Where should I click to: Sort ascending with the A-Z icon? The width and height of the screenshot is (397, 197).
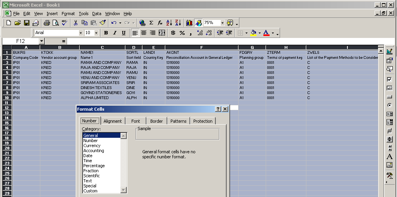169,23
